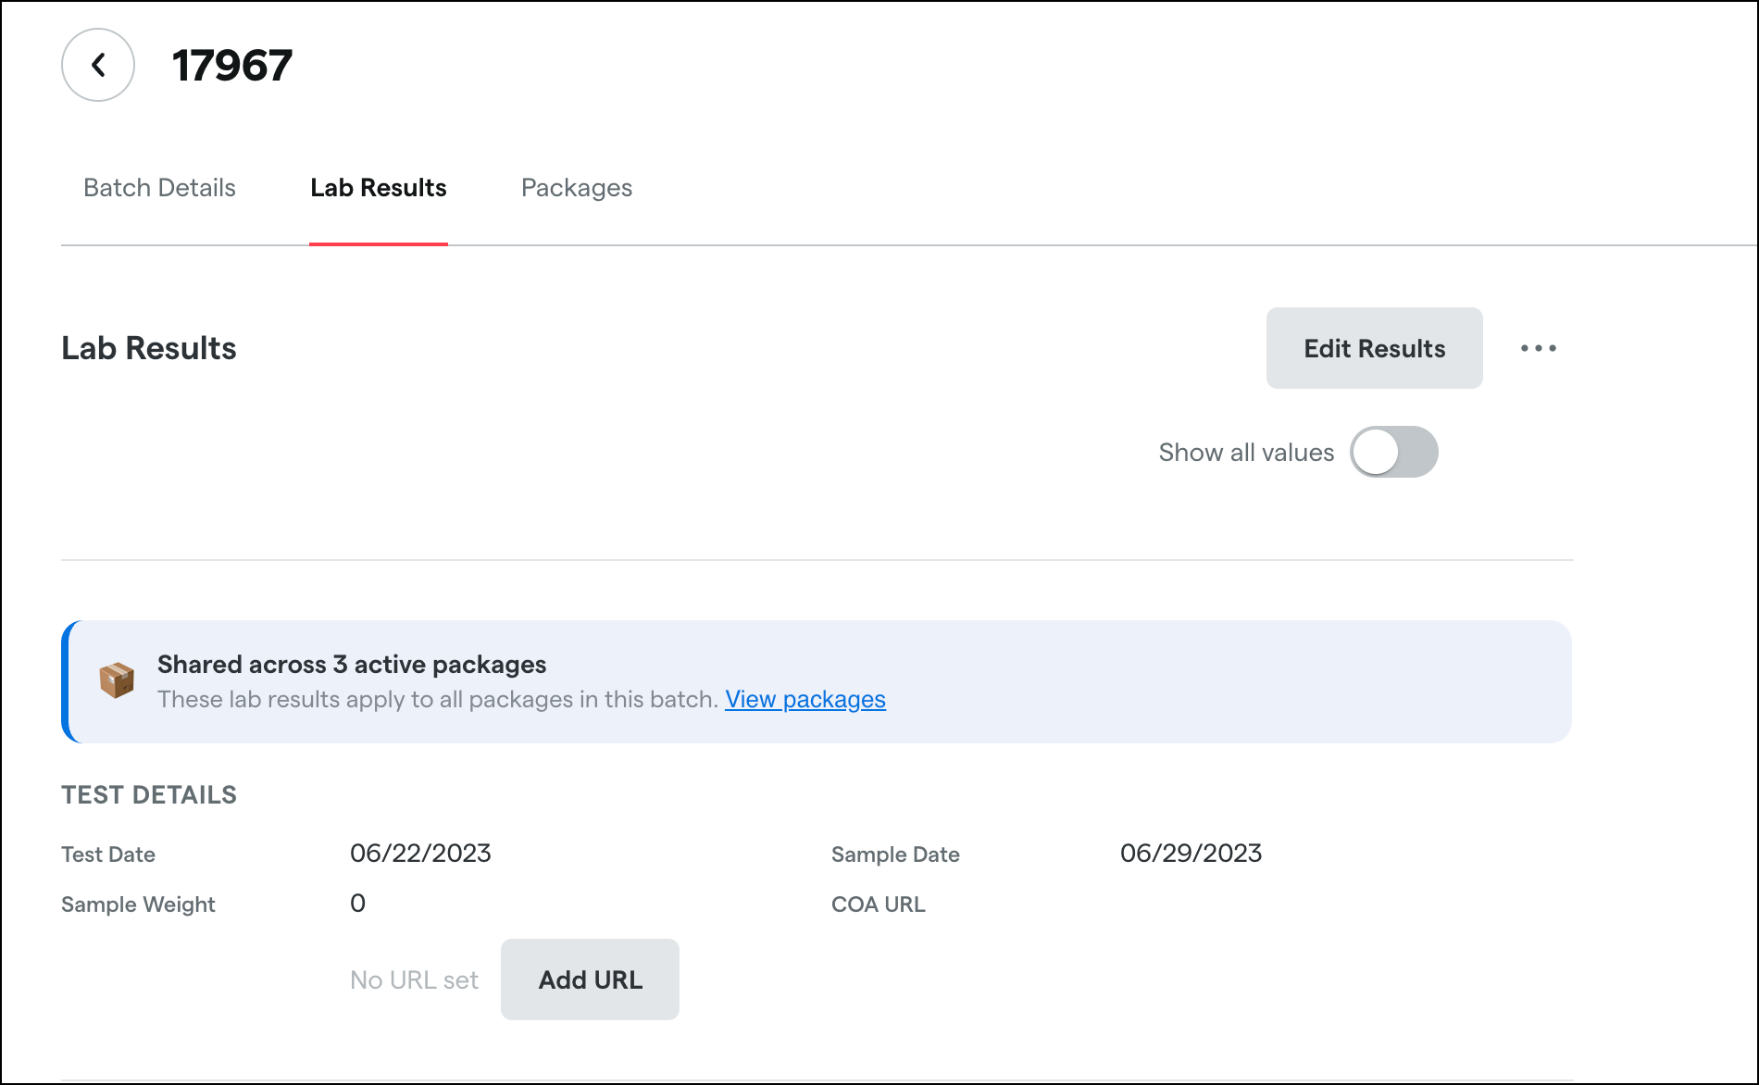Image resolution: width=1759 pixels, height=1085 pixels.
Task: Click the Sample Date label
Action: pyautogui.click(x=895, y=854)
